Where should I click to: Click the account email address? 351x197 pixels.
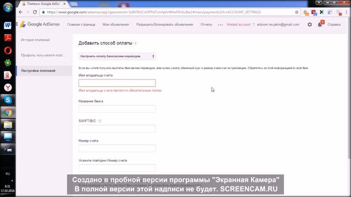coord(278,24)
